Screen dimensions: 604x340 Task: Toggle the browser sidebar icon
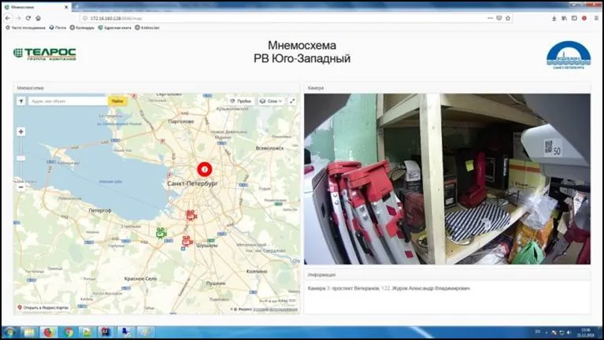(x=574, y=18)
